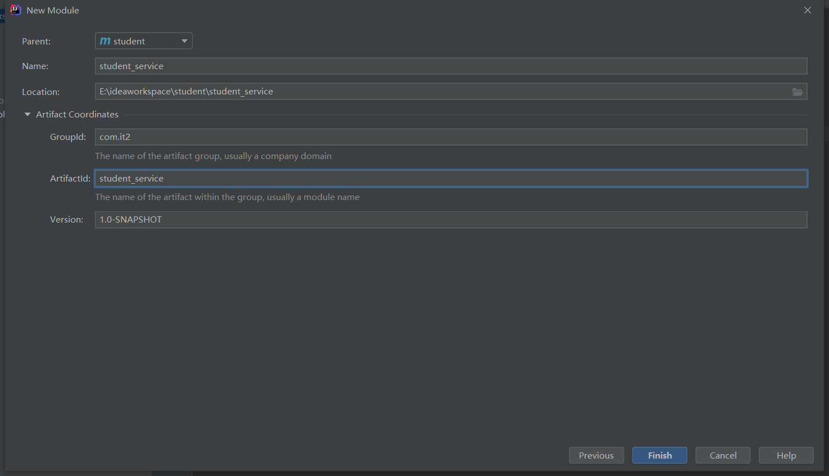
Task: Click the 'Version:' label
Action: point(66,220)
